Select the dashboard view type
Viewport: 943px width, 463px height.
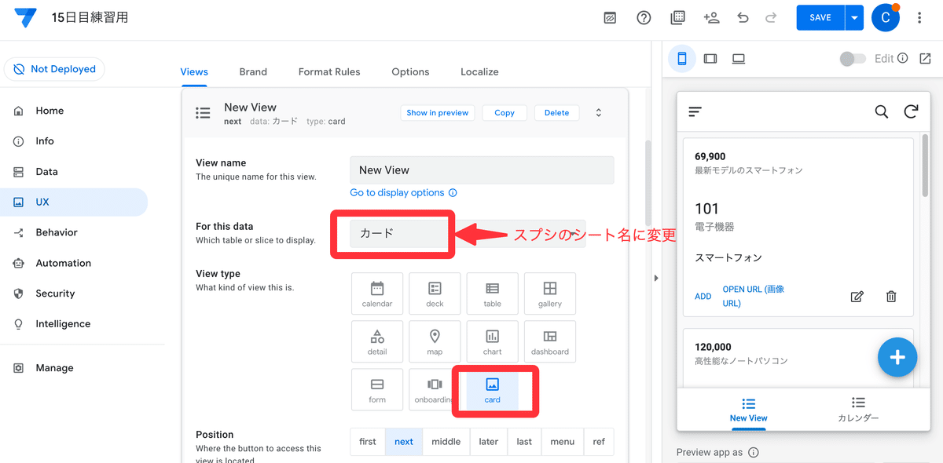coord(549,341)
